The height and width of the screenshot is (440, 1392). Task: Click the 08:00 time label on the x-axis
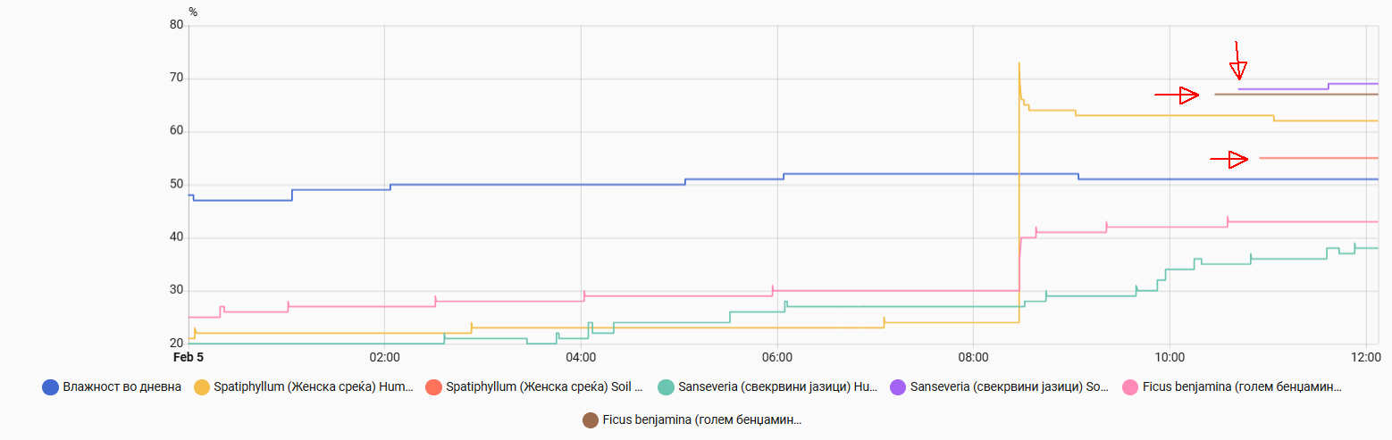pyautogui.click(x=973, y=358)
